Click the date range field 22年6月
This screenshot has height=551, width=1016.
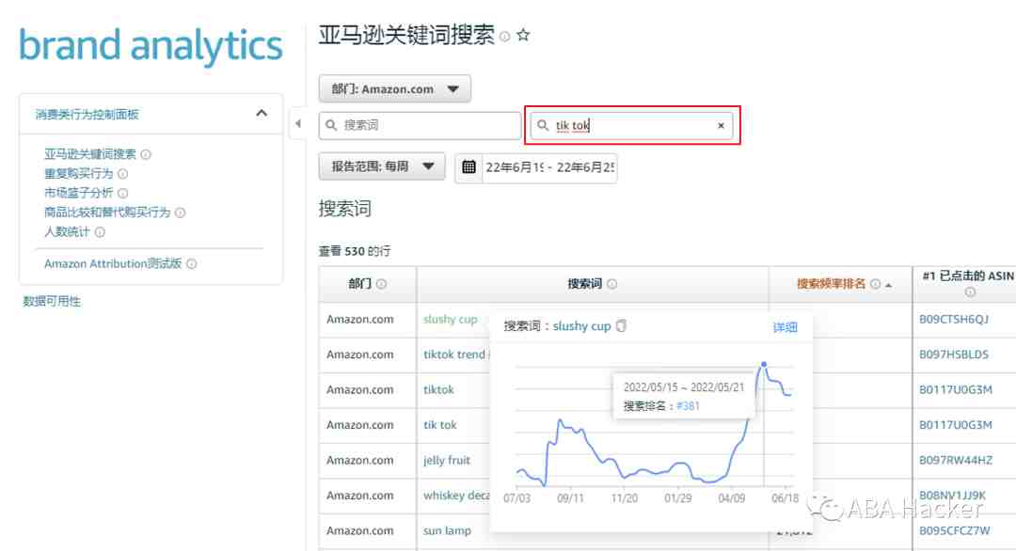pyautogui.click(x=549, y=167)
